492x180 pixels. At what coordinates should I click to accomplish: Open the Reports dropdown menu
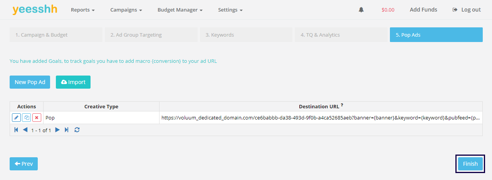[82, 10]
